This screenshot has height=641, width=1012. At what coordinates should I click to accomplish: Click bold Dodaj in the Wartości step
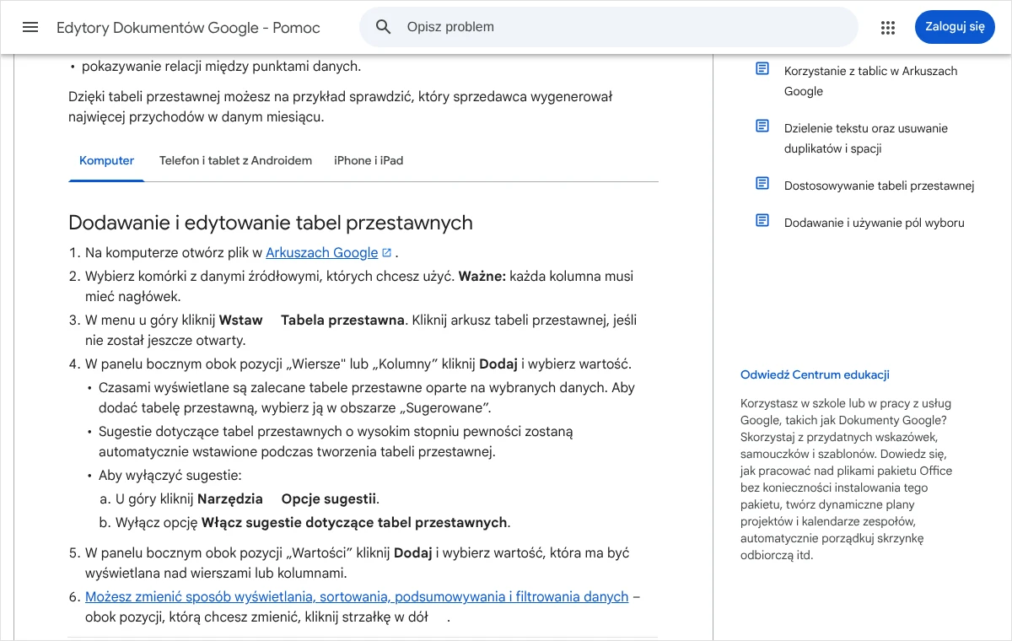413,552
